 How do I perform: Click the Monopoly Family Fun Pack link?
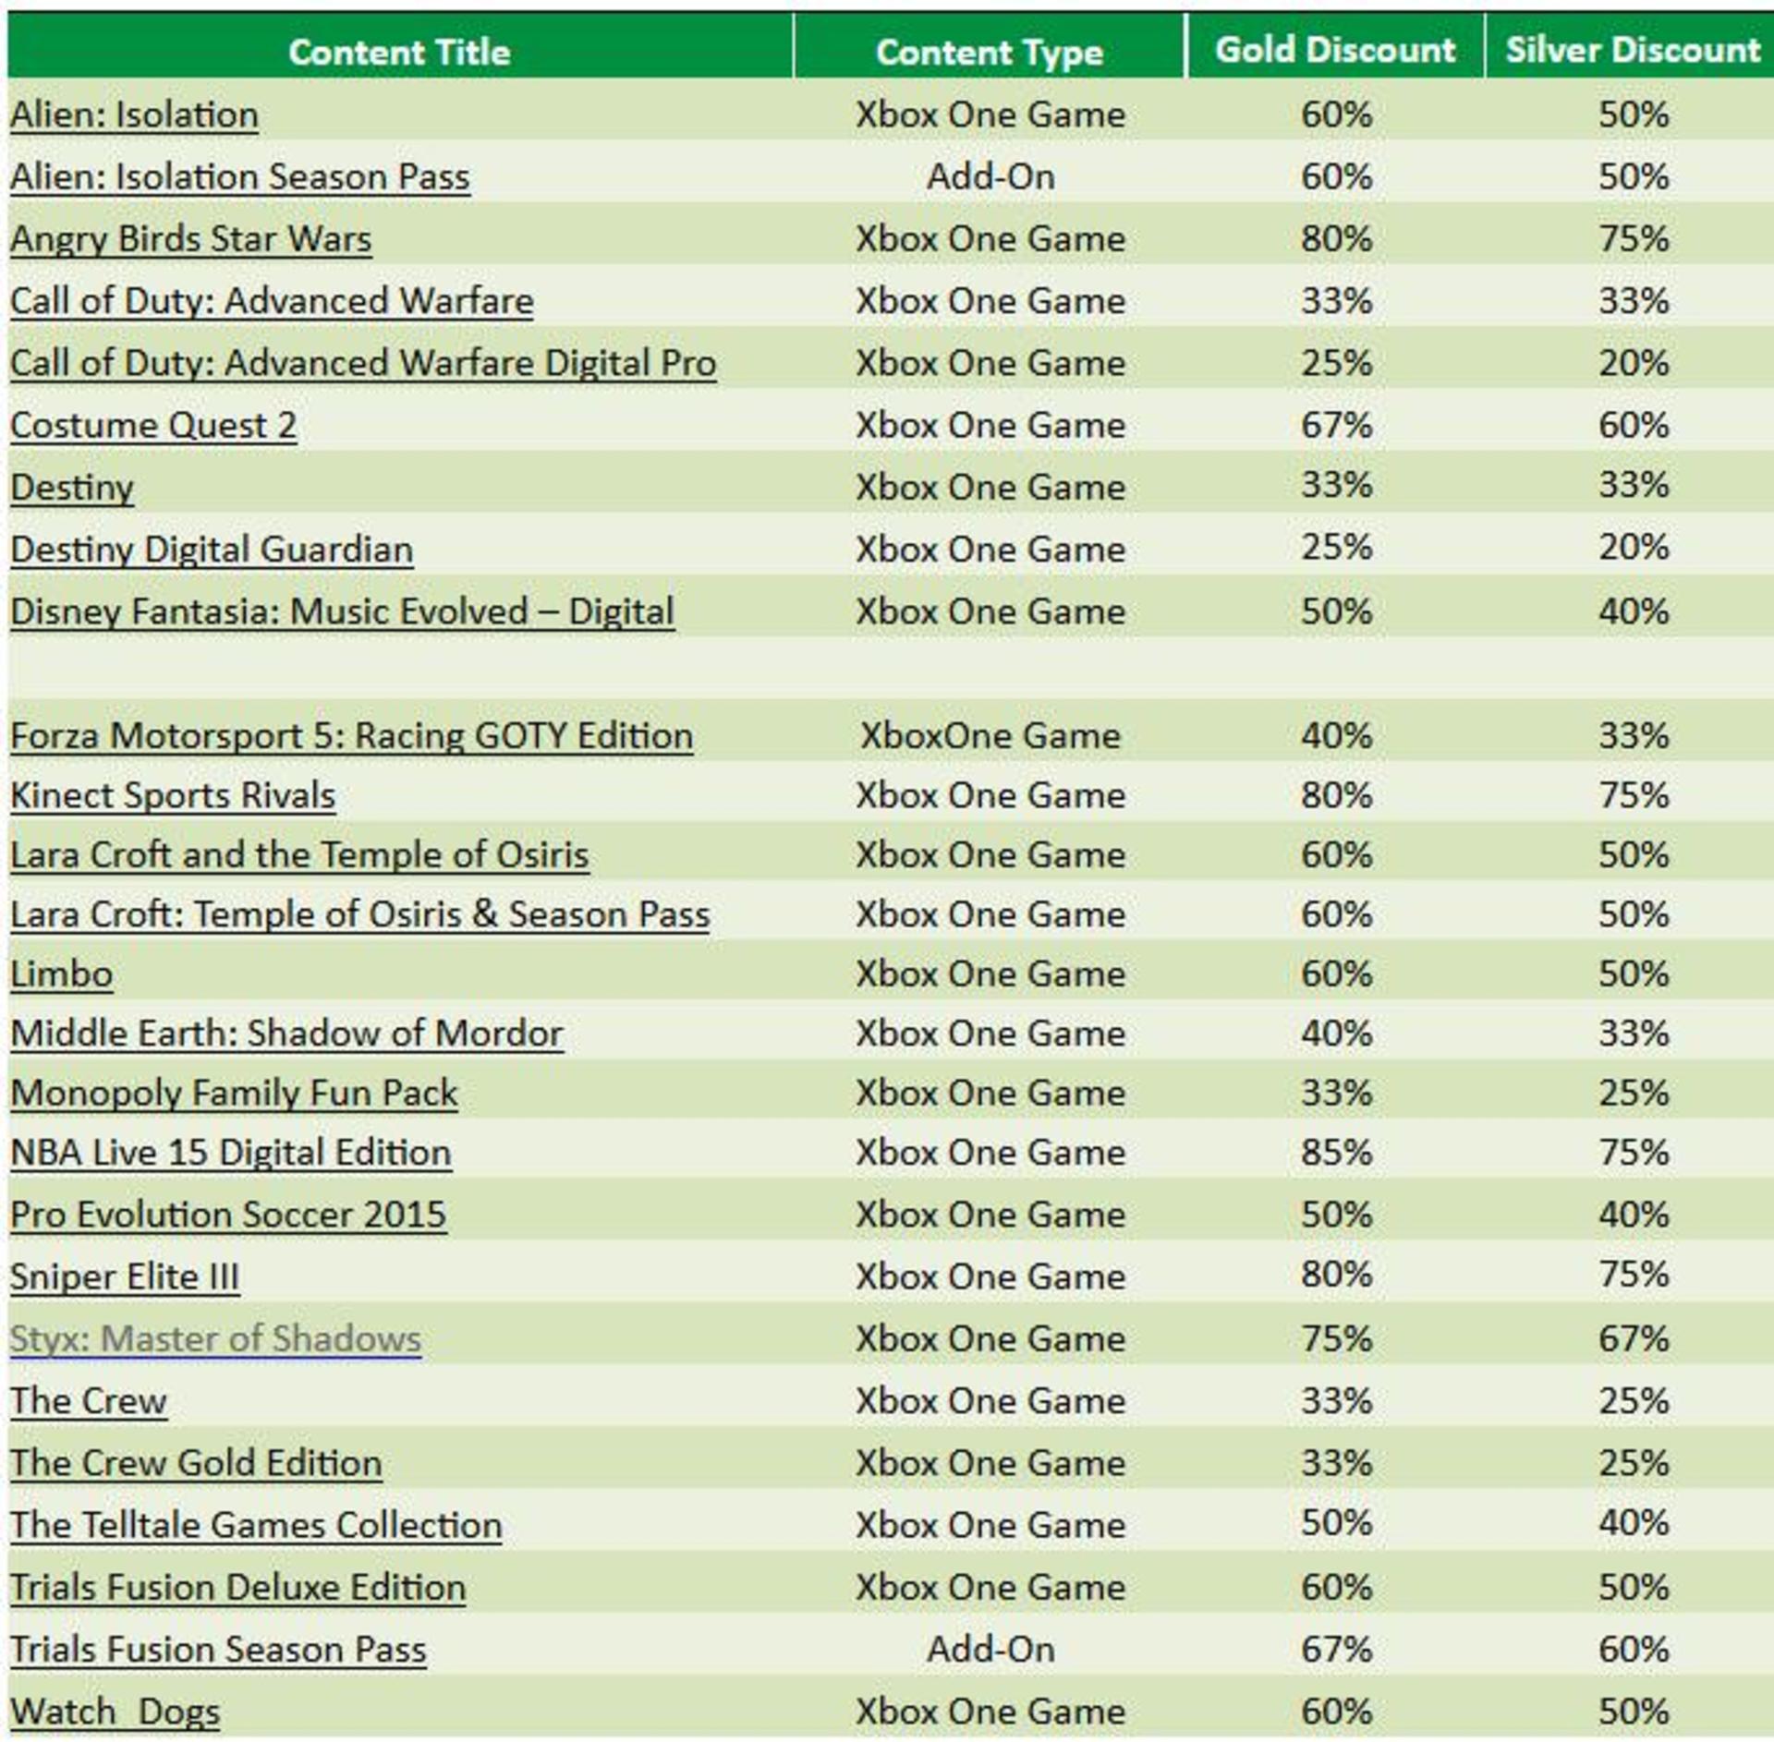click(x=234, y=1093)
